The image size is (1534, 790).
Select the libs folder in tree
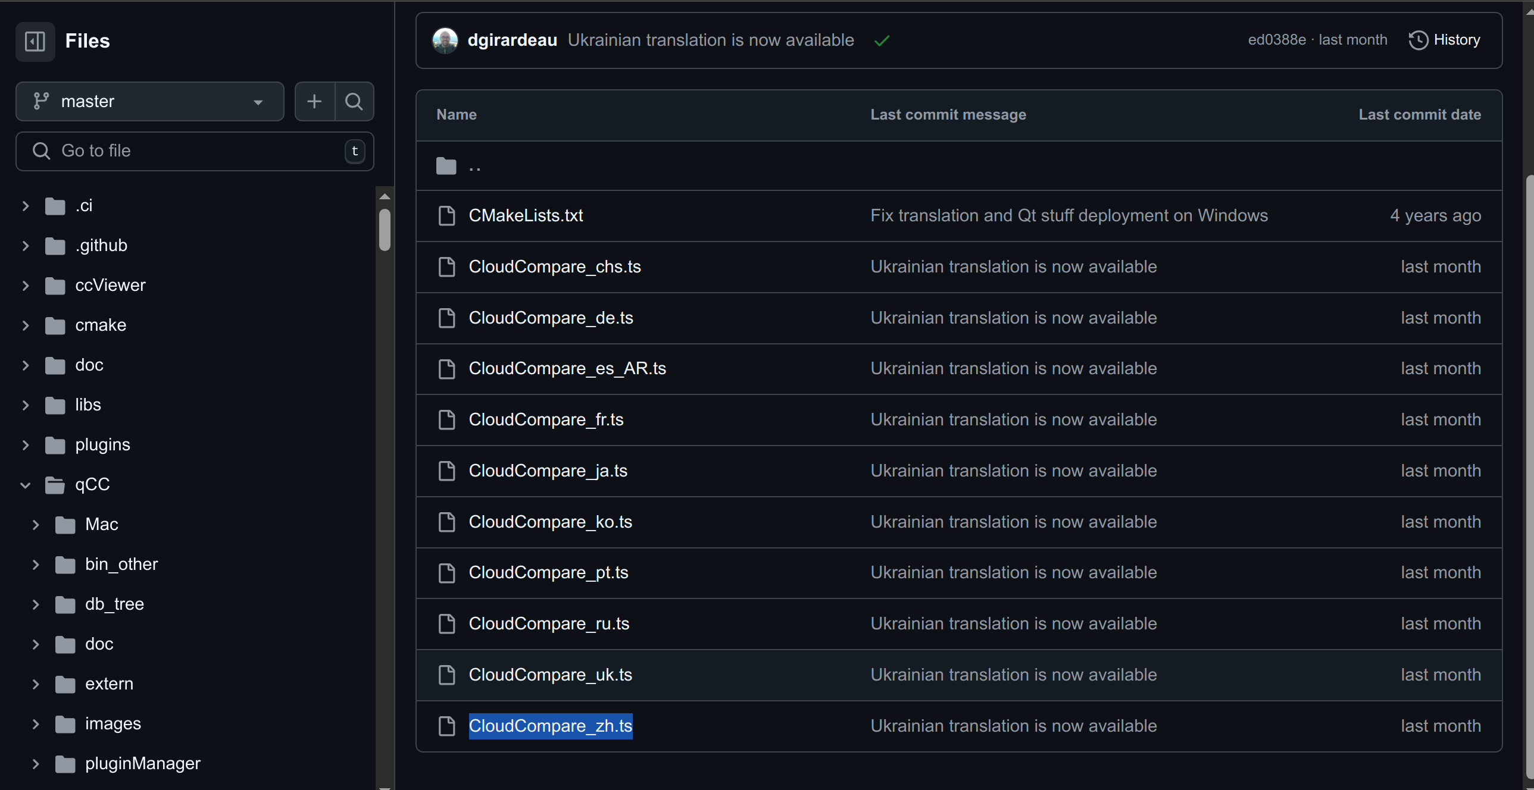(x=88, y=406)
